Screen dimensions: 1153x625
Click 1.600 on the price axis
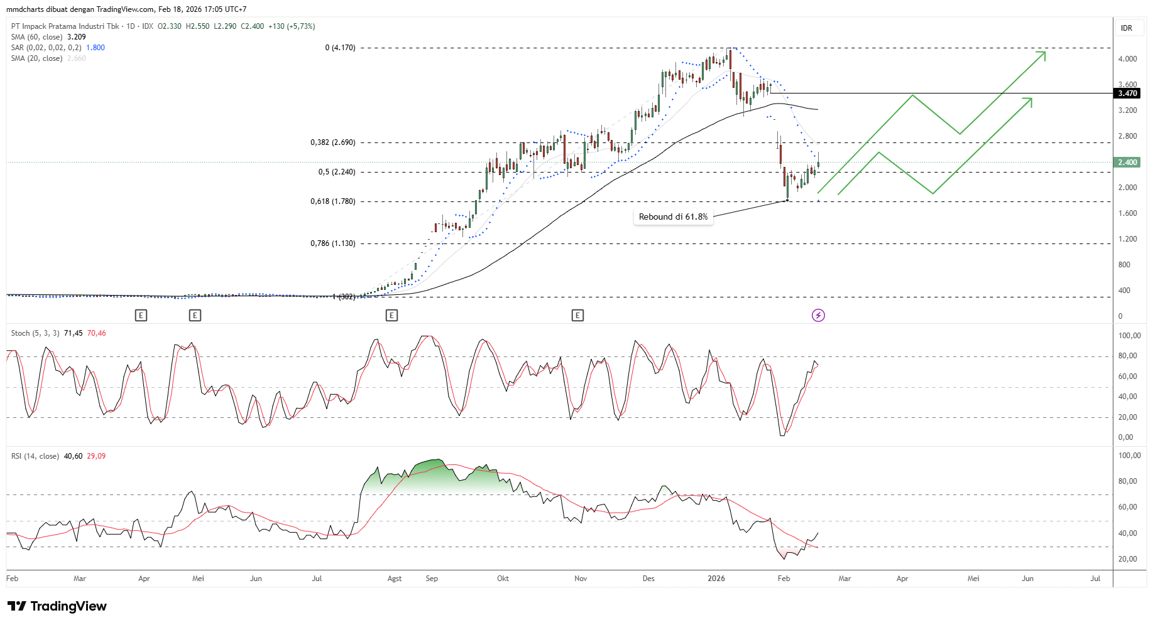click(x=1127, y=213)
